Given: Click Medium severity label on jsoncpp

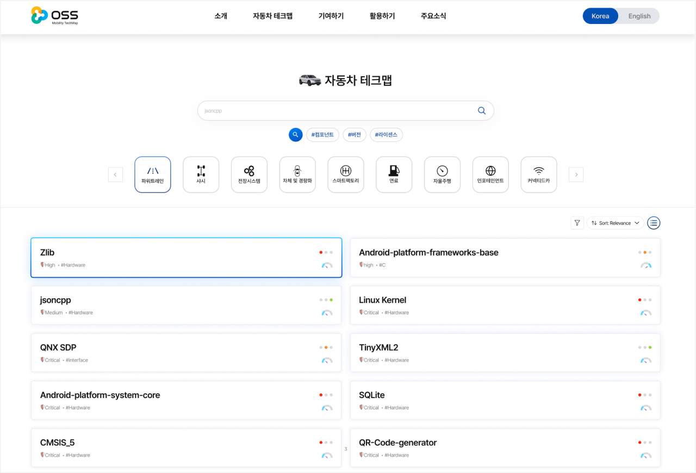Looking at the screenshot, I should click(x=54, y=313).
